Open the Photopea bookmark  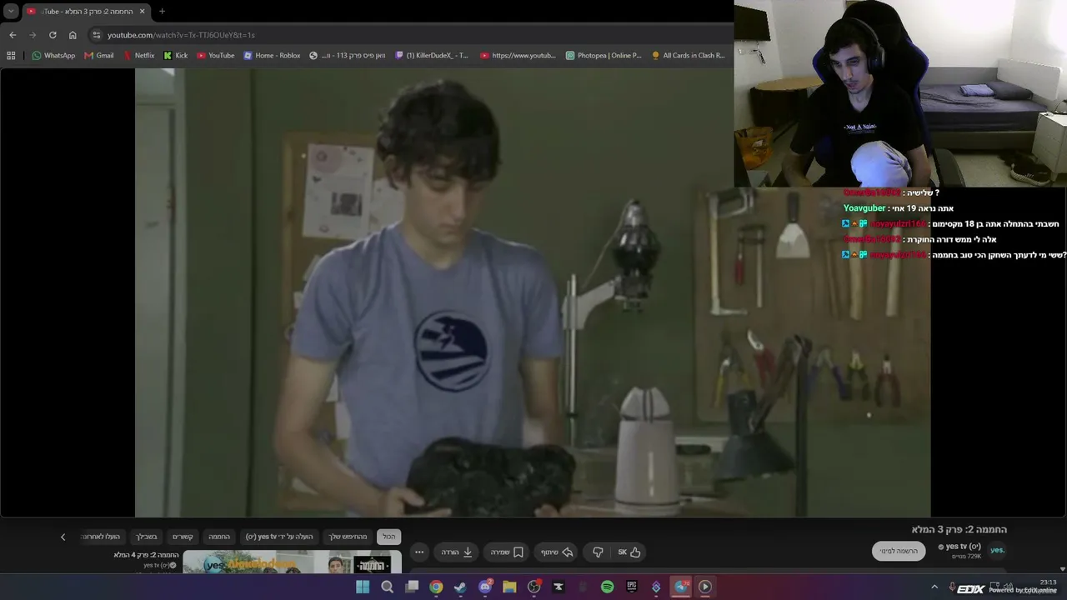click(x=604, y=56)
